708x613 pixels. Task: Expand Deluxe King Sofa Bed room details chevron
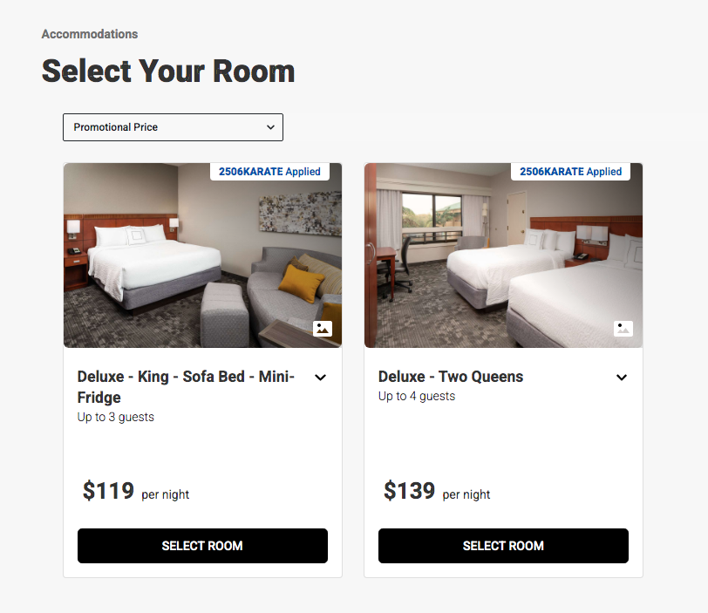click(x=320, y=378)
